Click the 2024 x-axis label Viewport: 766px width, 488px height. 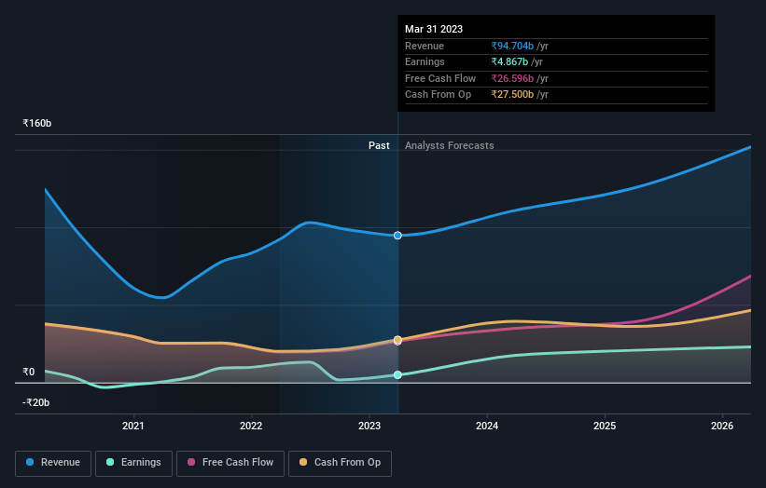pyautogui.click(x=487, y=426)
